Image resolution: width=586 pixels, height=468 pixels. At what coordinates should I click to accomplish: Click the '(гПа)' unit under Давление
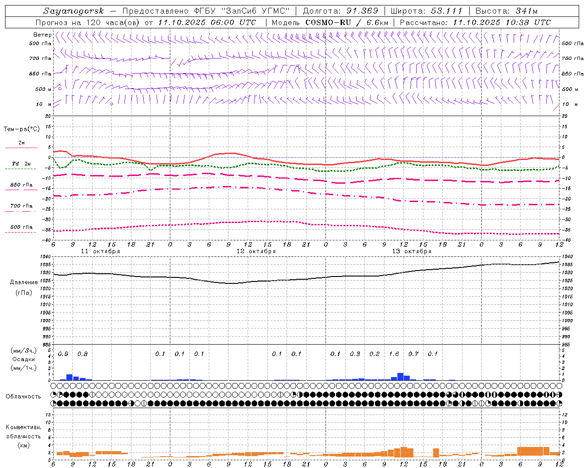coord(24,292)
